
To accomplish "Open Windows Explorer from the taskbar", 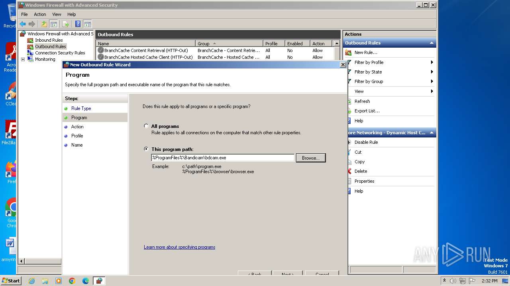I will pyautogui.click(x=45, y=281).
